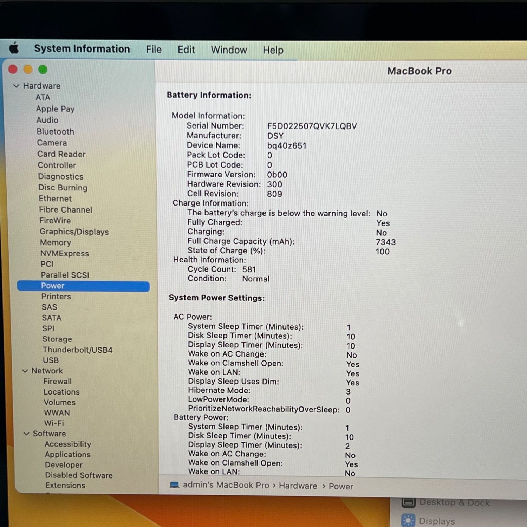
Task: Select Printers in the sidebar
Action: (56, 297)
